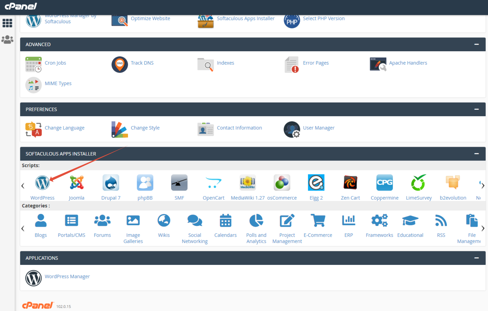This screenshot has height=311, width=488.
Task: Click the MediaWiki 1.27 script icon
Action: coord(248,182)
